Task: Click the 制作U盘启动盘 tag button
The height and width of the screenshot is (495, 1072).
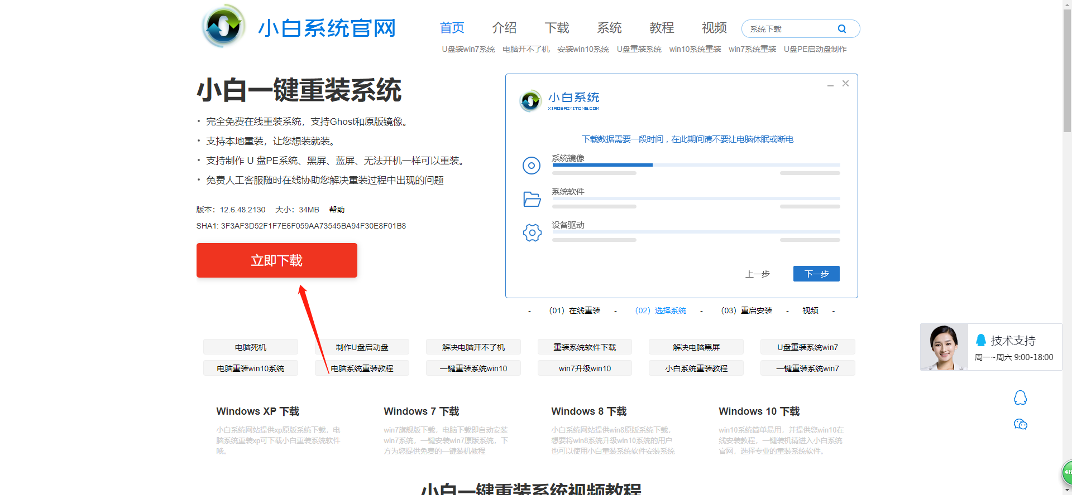Action: click(x=362, y=347)
